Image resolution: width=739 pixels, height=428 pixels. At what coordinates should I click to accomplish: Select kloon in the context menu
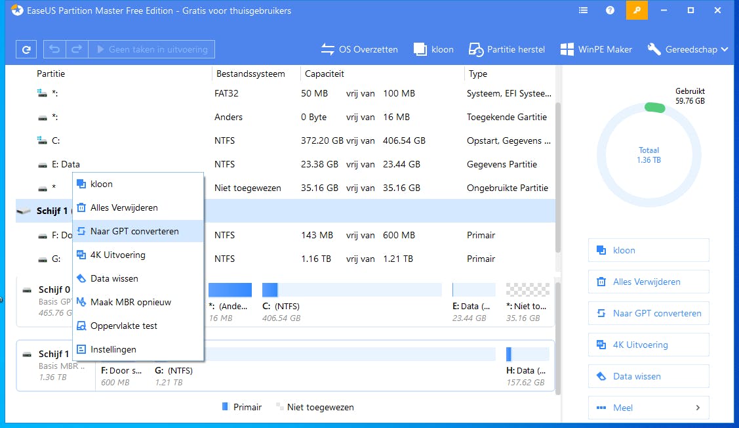tap(138, 184)
